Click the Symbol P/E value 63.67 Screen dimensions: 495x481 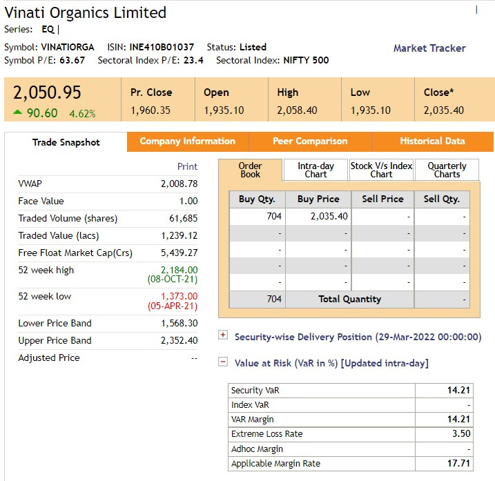click(72, 60)
